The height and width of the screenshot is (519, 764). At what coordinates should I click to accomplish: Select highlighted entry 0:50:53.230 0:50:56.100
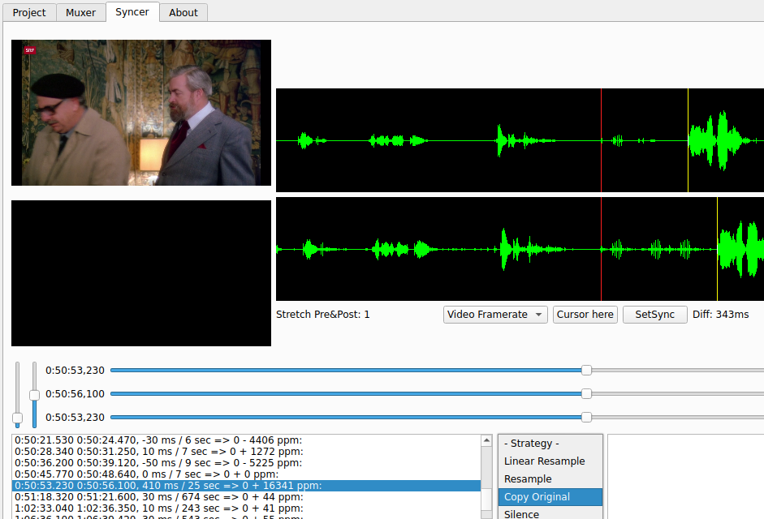[x=246, y=486]
